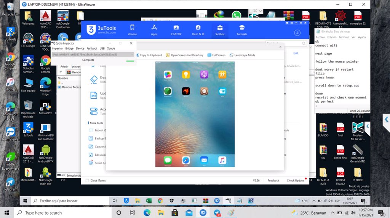Click Feedback link in 3uTools footer
The image size is (390, 218).
point(273,180)
